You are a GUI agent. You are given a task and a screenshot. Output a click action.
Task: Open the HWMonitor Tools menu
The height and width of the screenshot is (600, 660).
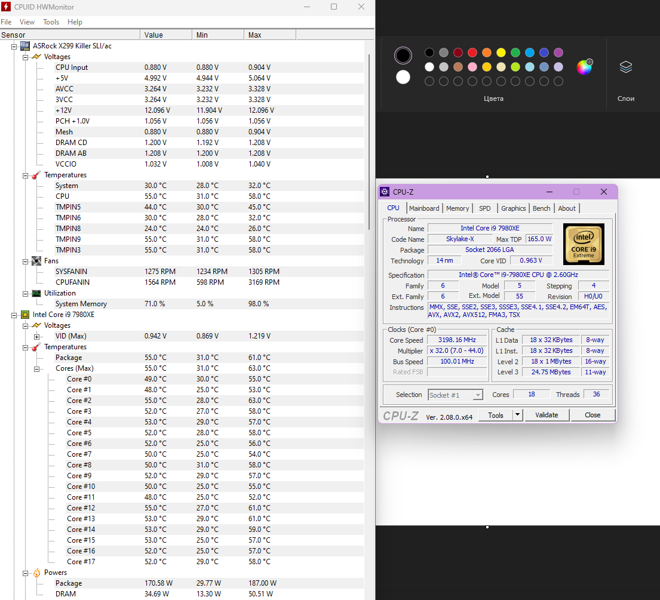pos(51,22)
